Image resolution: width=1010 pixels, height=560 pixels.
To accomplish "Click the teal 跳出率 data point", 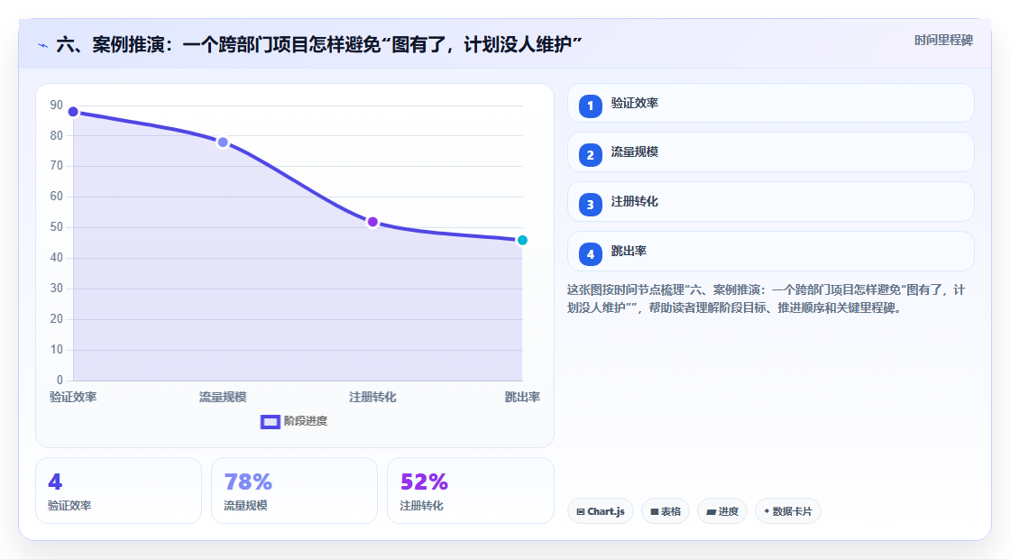I will coord(522,241).
